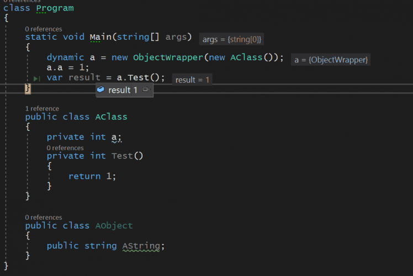Click the Program class name

55,8
